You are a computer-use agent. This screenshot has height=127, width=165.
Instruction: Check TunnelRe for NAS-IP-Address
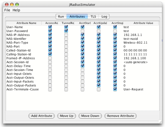[66, 35]
